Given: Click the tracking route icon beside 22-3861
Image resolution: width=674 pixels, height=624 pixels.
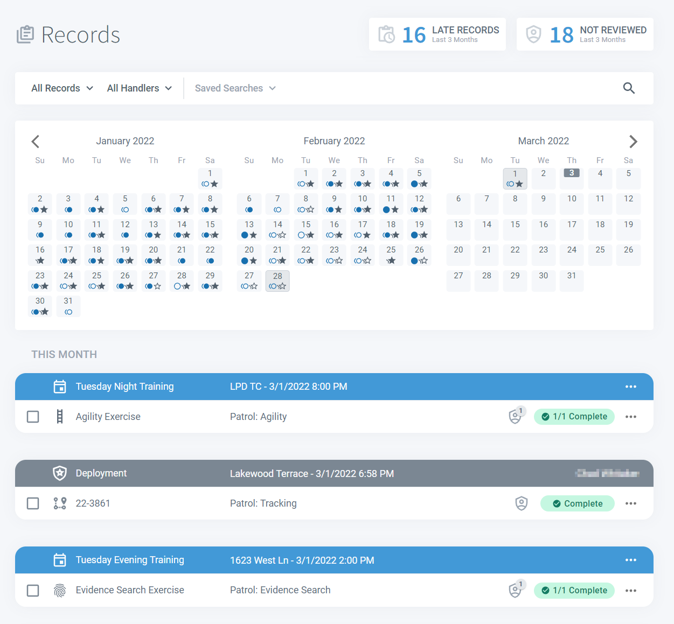Looking at the screenshot, I should coord(60,503).
